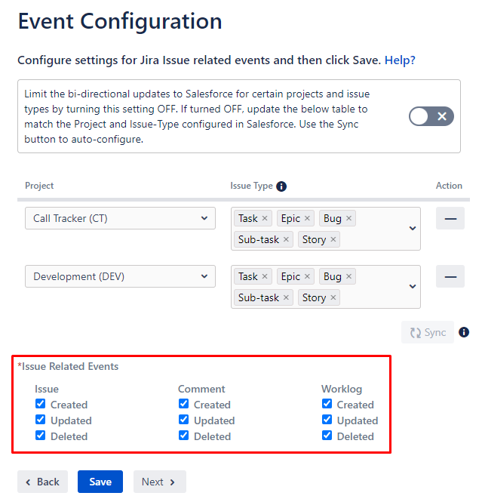Expand the issue type list for Development
This screenshot has width=482, height=502.
(x=413, y=286)
